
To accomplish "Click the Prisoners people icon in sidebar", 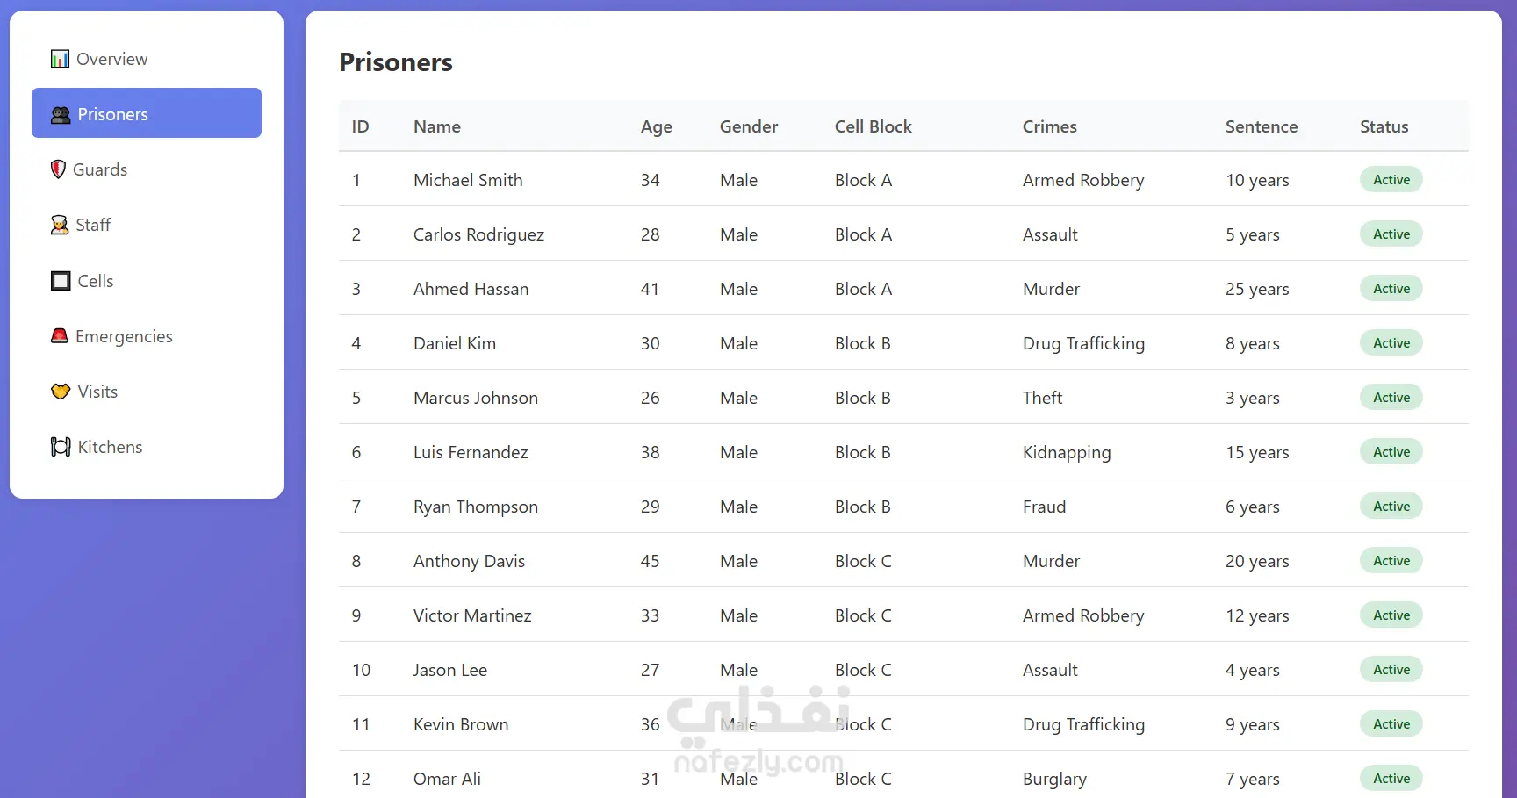I will pos(61,114).
